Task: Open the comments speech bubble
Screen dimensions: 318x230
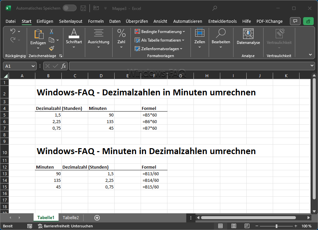Action: click(x=295, y=21)
